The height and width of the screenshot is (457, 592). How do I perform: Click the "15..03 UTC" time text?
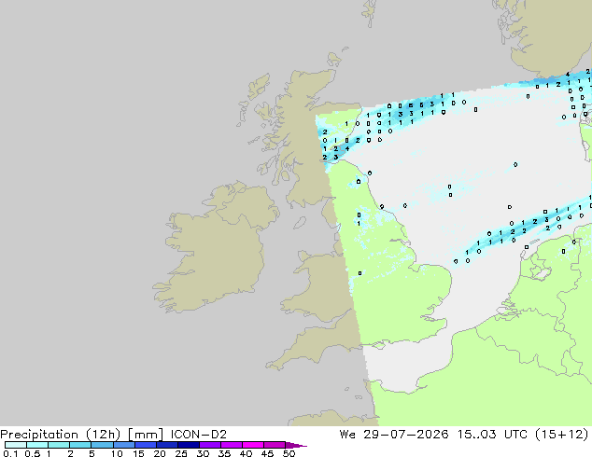click(493, 435)
